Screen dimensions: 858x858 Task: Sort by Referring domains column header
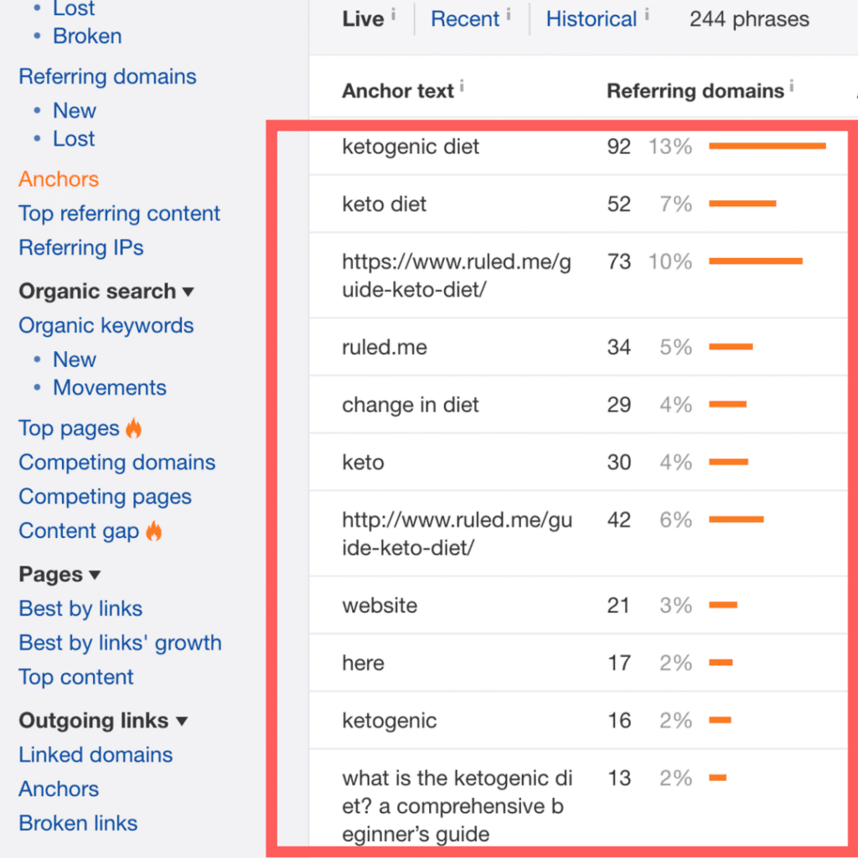(x=695, y=90)
